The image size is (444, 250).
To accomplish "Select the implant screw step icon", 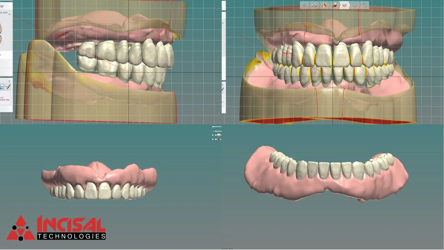I will [x=305, y=5].
